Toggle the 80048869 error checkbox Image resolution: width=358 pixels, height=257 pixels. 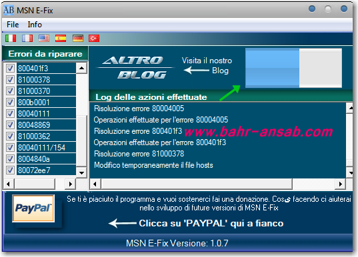(x=10, y=125)
